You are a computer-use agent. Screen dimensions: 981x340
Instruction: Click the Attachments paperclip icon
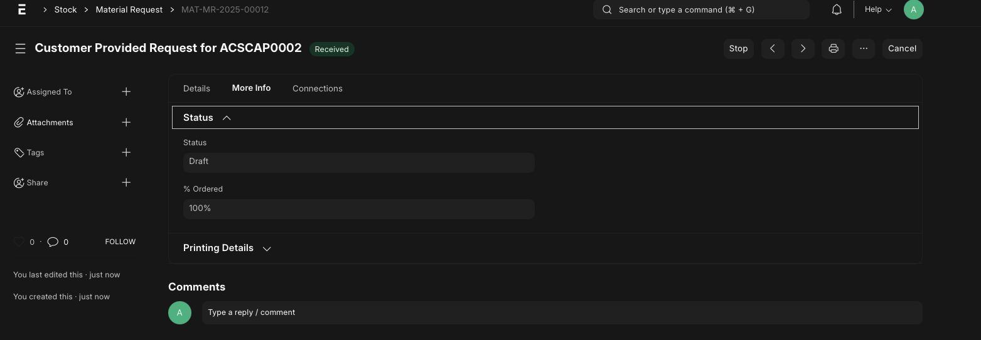tap(19, 122)
